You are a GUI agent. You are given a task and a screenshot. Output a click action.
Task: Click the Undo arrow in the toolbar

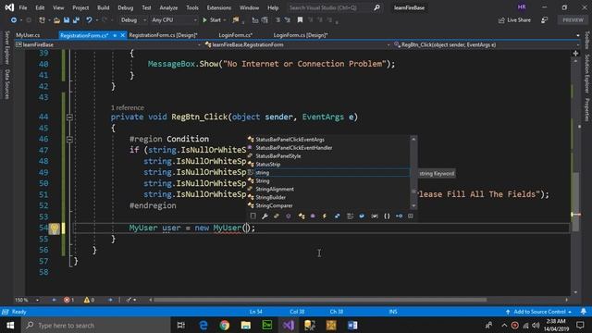point(89,20)
